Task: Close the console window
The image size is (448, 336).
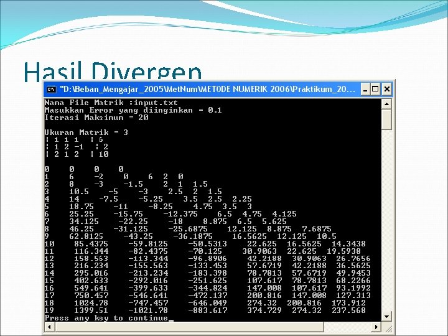Action: click(386, 90)
